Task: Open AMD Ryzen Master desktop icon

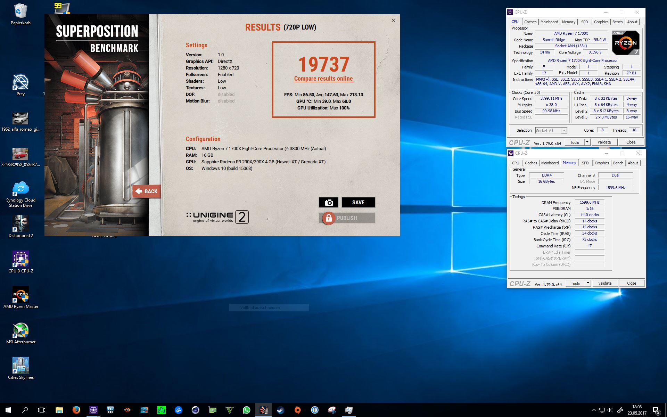Action: [21, 295]
